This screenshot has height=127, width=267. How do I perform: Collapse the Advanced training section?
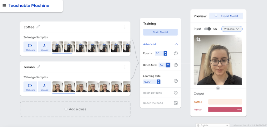click(176, 44)
